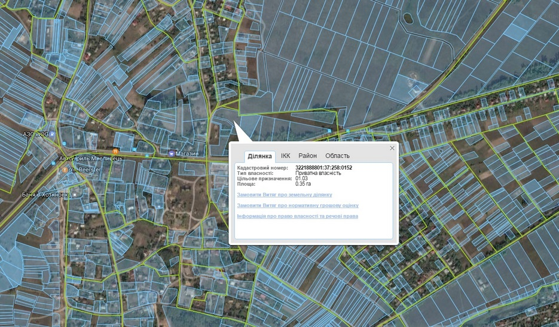Select the Район tab
Screen dimensions: 559x327
tap(307, 156)
